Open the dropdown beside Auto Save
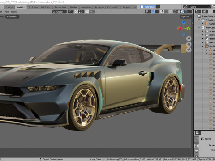Image resolution: width=215 pixels, height=161 pixels. pyautogui.click(x=158, y=7)
